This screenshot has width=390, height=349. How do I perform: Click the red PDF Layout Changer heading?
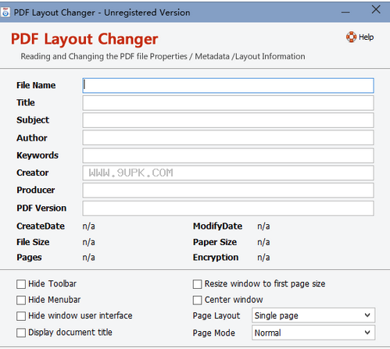[84, 39]
